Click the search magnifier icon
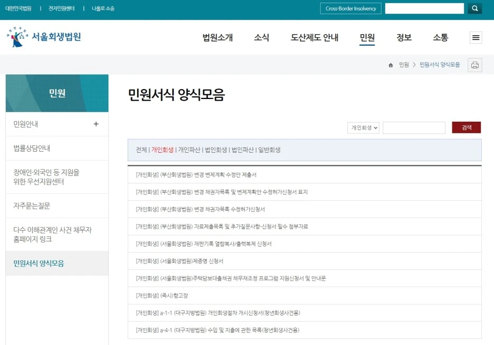Viewport: 494px width, 345px height. point(474,8)
